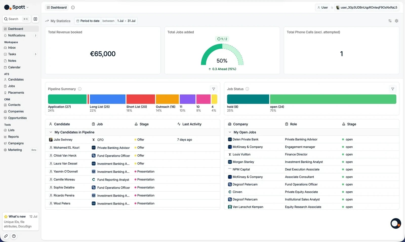Click the Dashboard breadcrumb button in header
This screenshot has width=405, height=242.
[57, 8]
